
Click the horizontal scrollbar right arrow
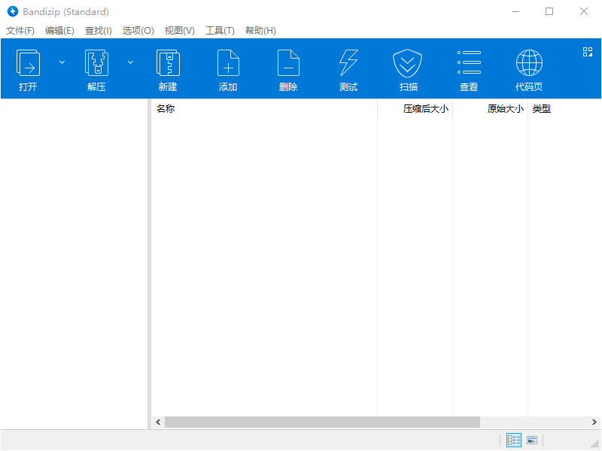[x=594, y=422]
